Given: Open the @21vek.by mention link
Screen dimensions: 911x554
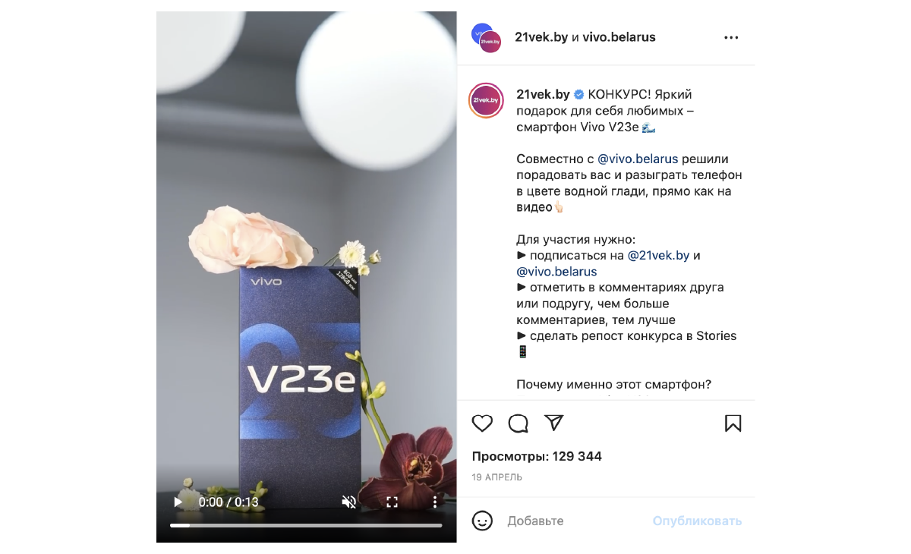Looking at the screenshot, I should [658, 256].
